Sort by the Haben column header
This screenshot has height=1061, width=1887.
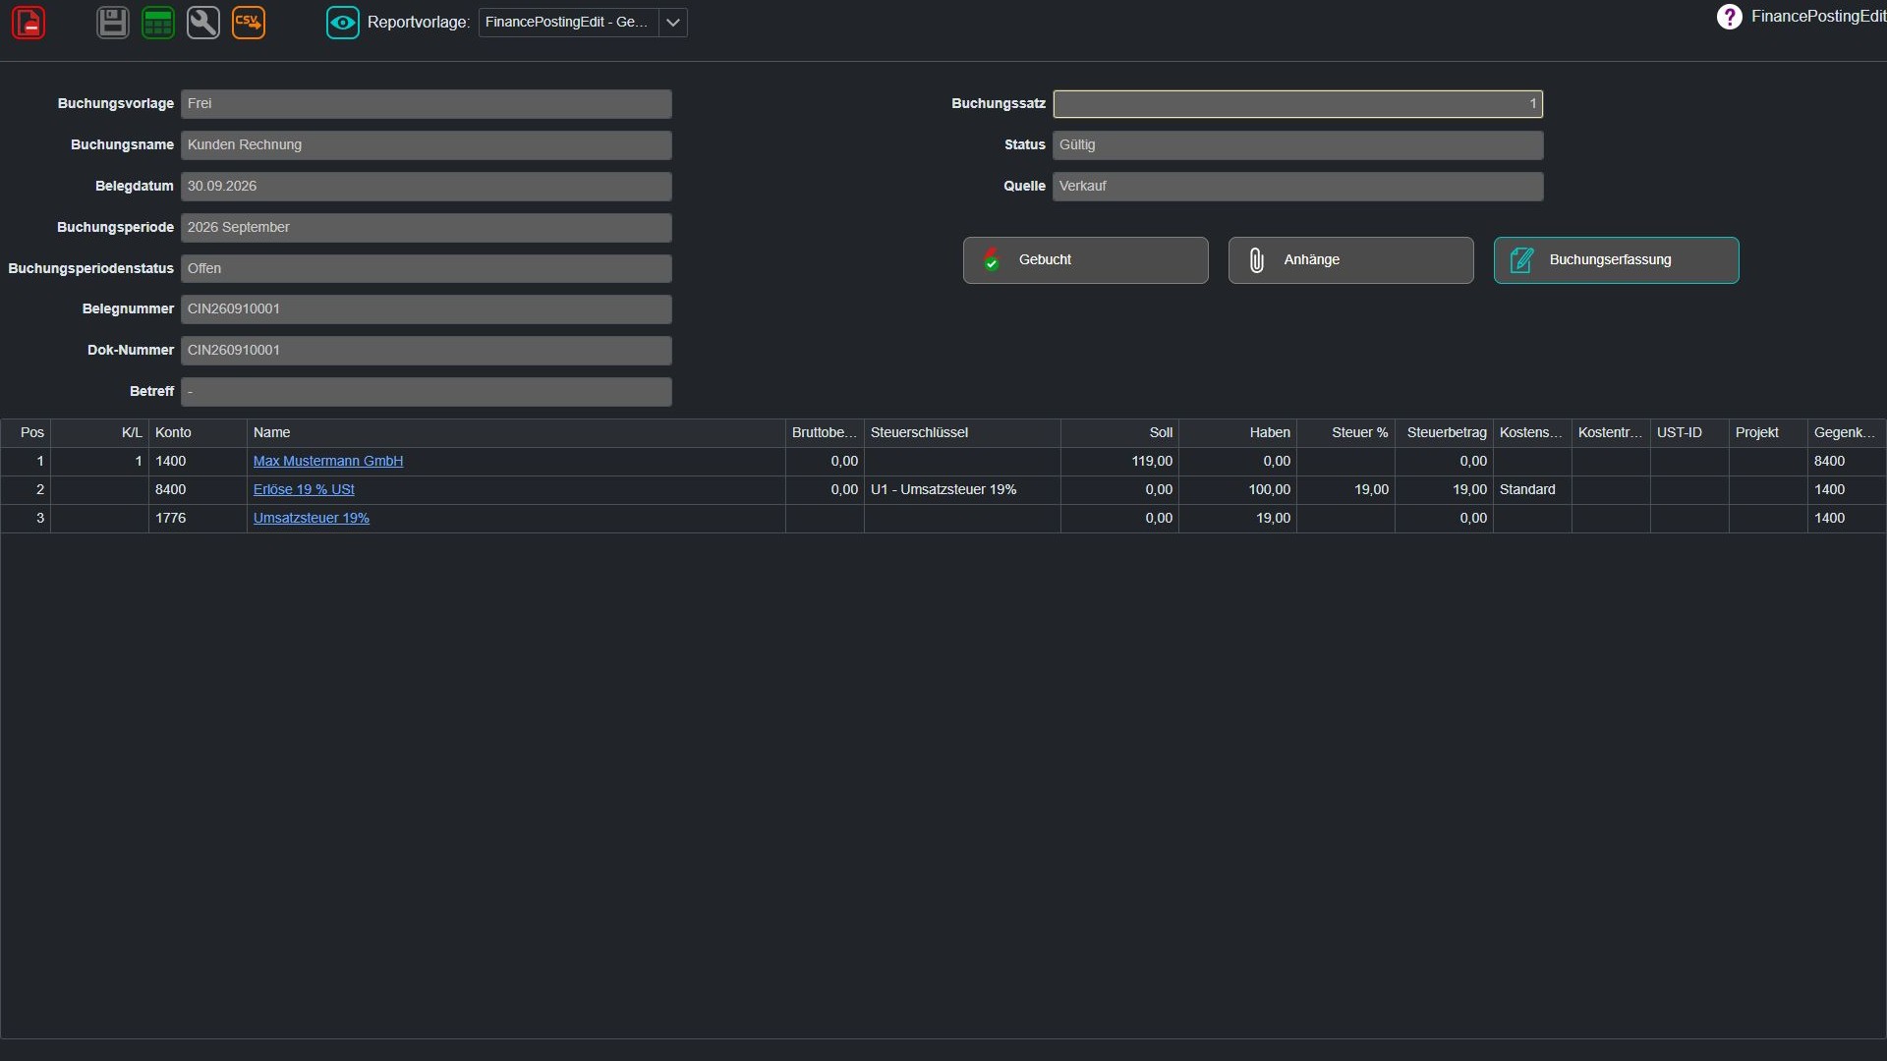point(1238,433)
